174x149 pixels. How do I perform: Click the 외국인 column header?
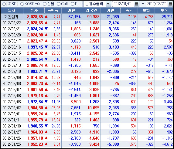pyautogui.click(x=91, y=11)
